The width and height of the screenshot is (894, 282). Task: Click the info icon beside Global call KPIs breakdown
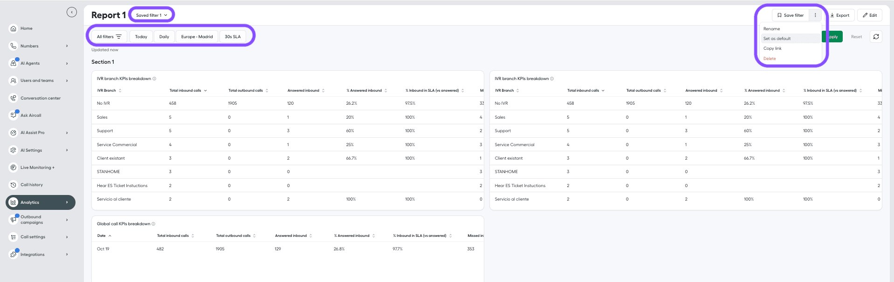[153, 224]
